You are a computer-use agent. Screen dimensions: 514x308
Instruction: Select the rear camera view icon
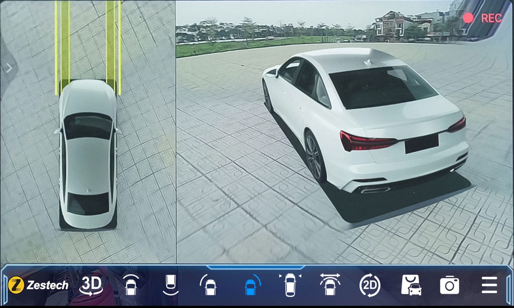171,285
